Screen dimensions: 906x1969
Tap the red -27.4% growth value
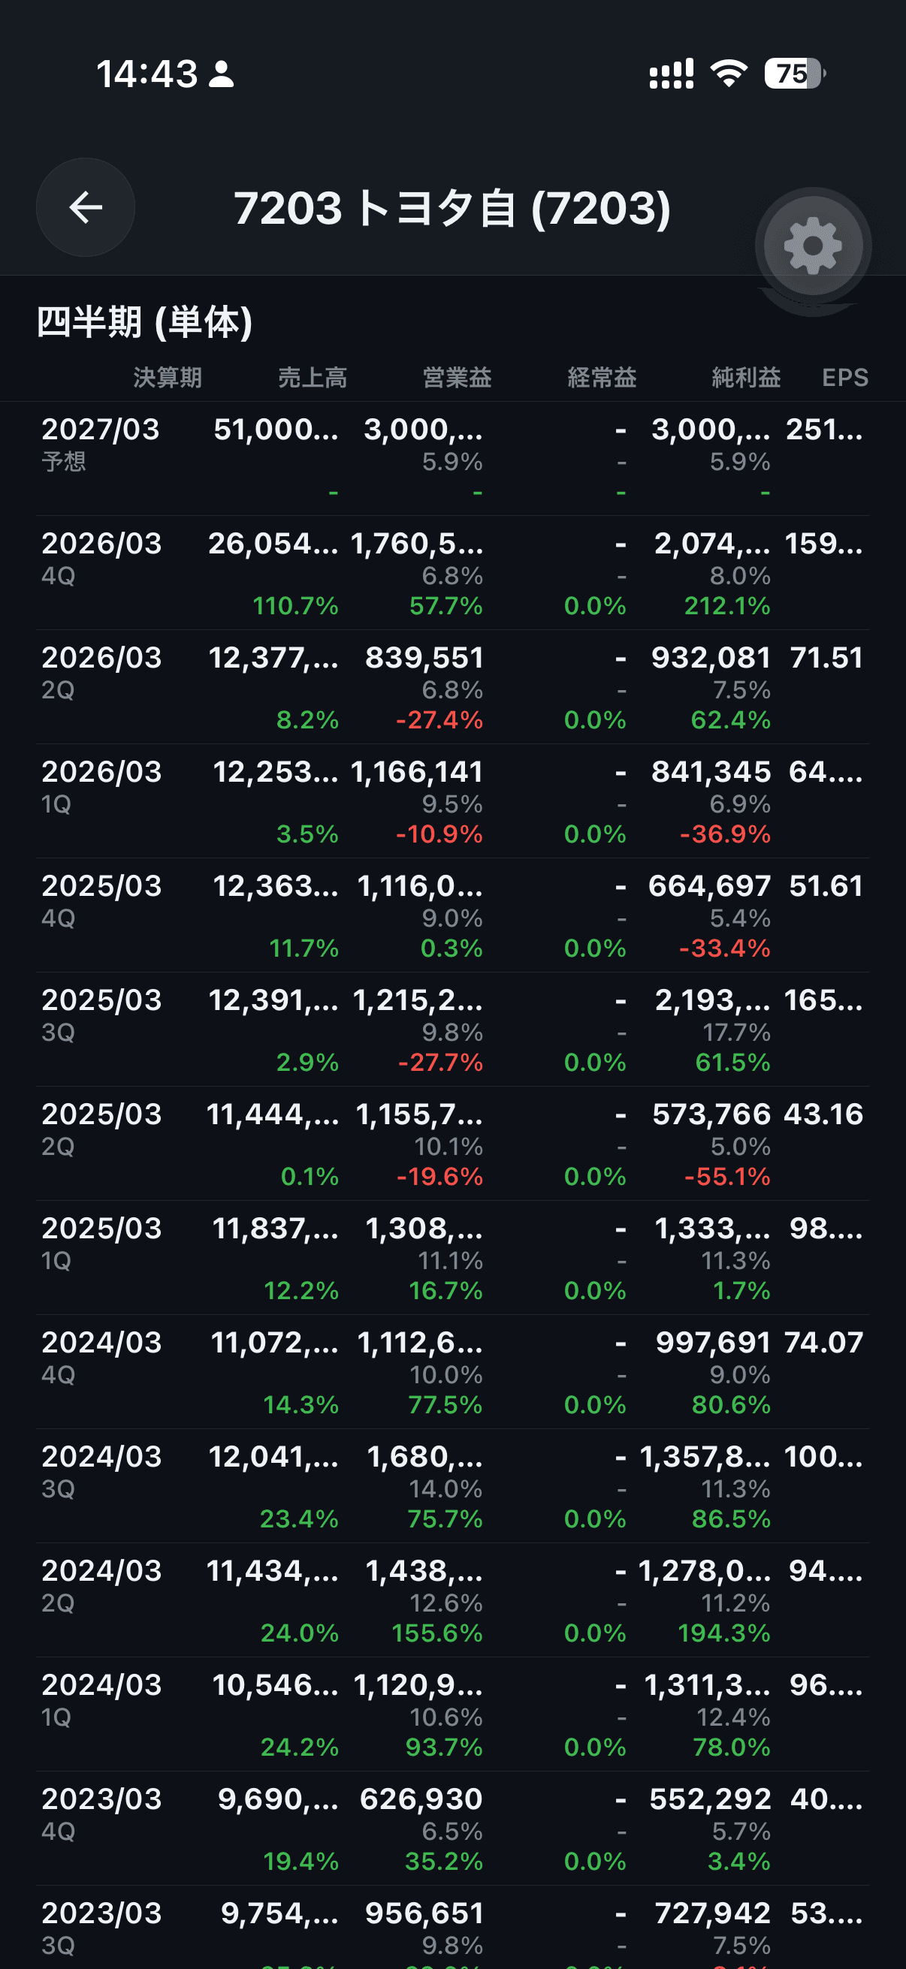(439, 720)
